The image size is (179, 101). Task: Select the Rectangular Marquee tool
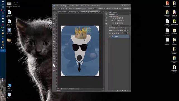click(54, 17)
